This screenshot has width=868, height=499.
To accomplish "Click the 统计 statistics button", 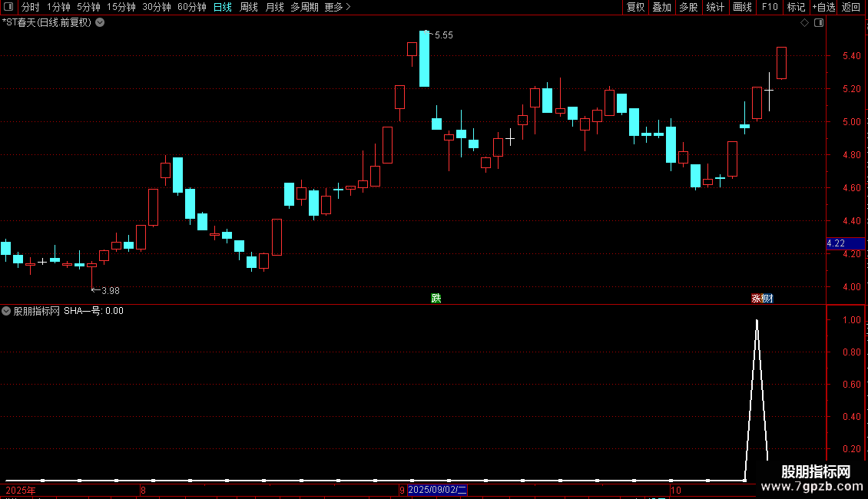I will point(715,7).
